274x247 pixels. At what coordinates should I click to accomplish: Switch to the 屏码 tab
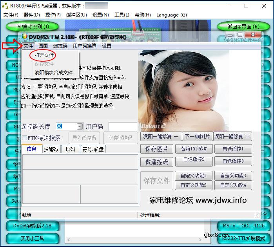pos(70,149)
